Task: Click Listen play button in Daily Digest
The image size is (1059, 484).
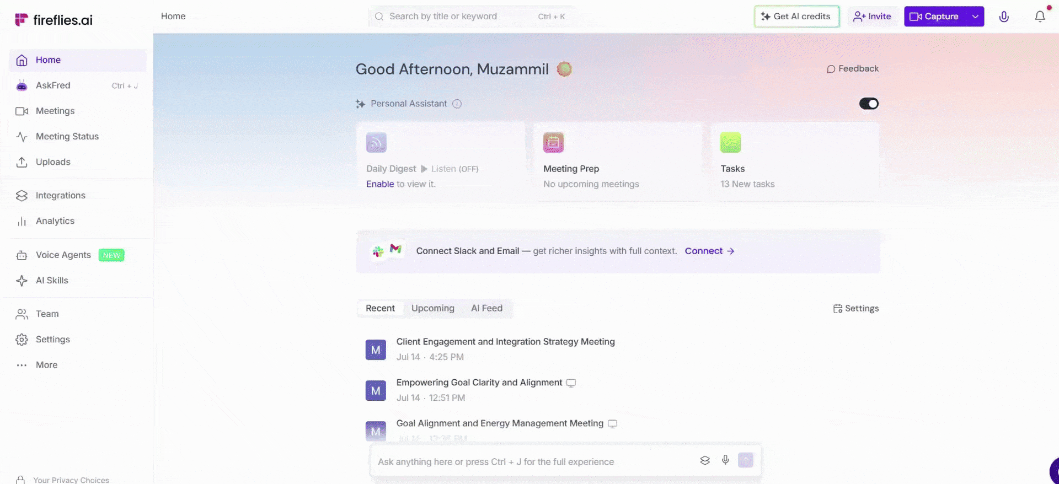Action: tap(424, 169)
